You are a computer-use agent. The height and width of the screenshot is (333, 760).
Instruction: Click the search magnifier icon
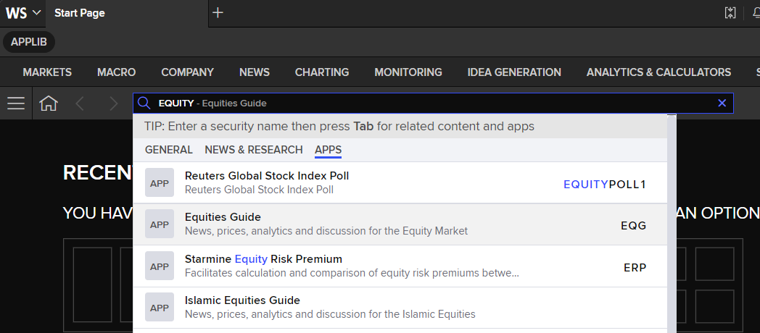[144, 103]
